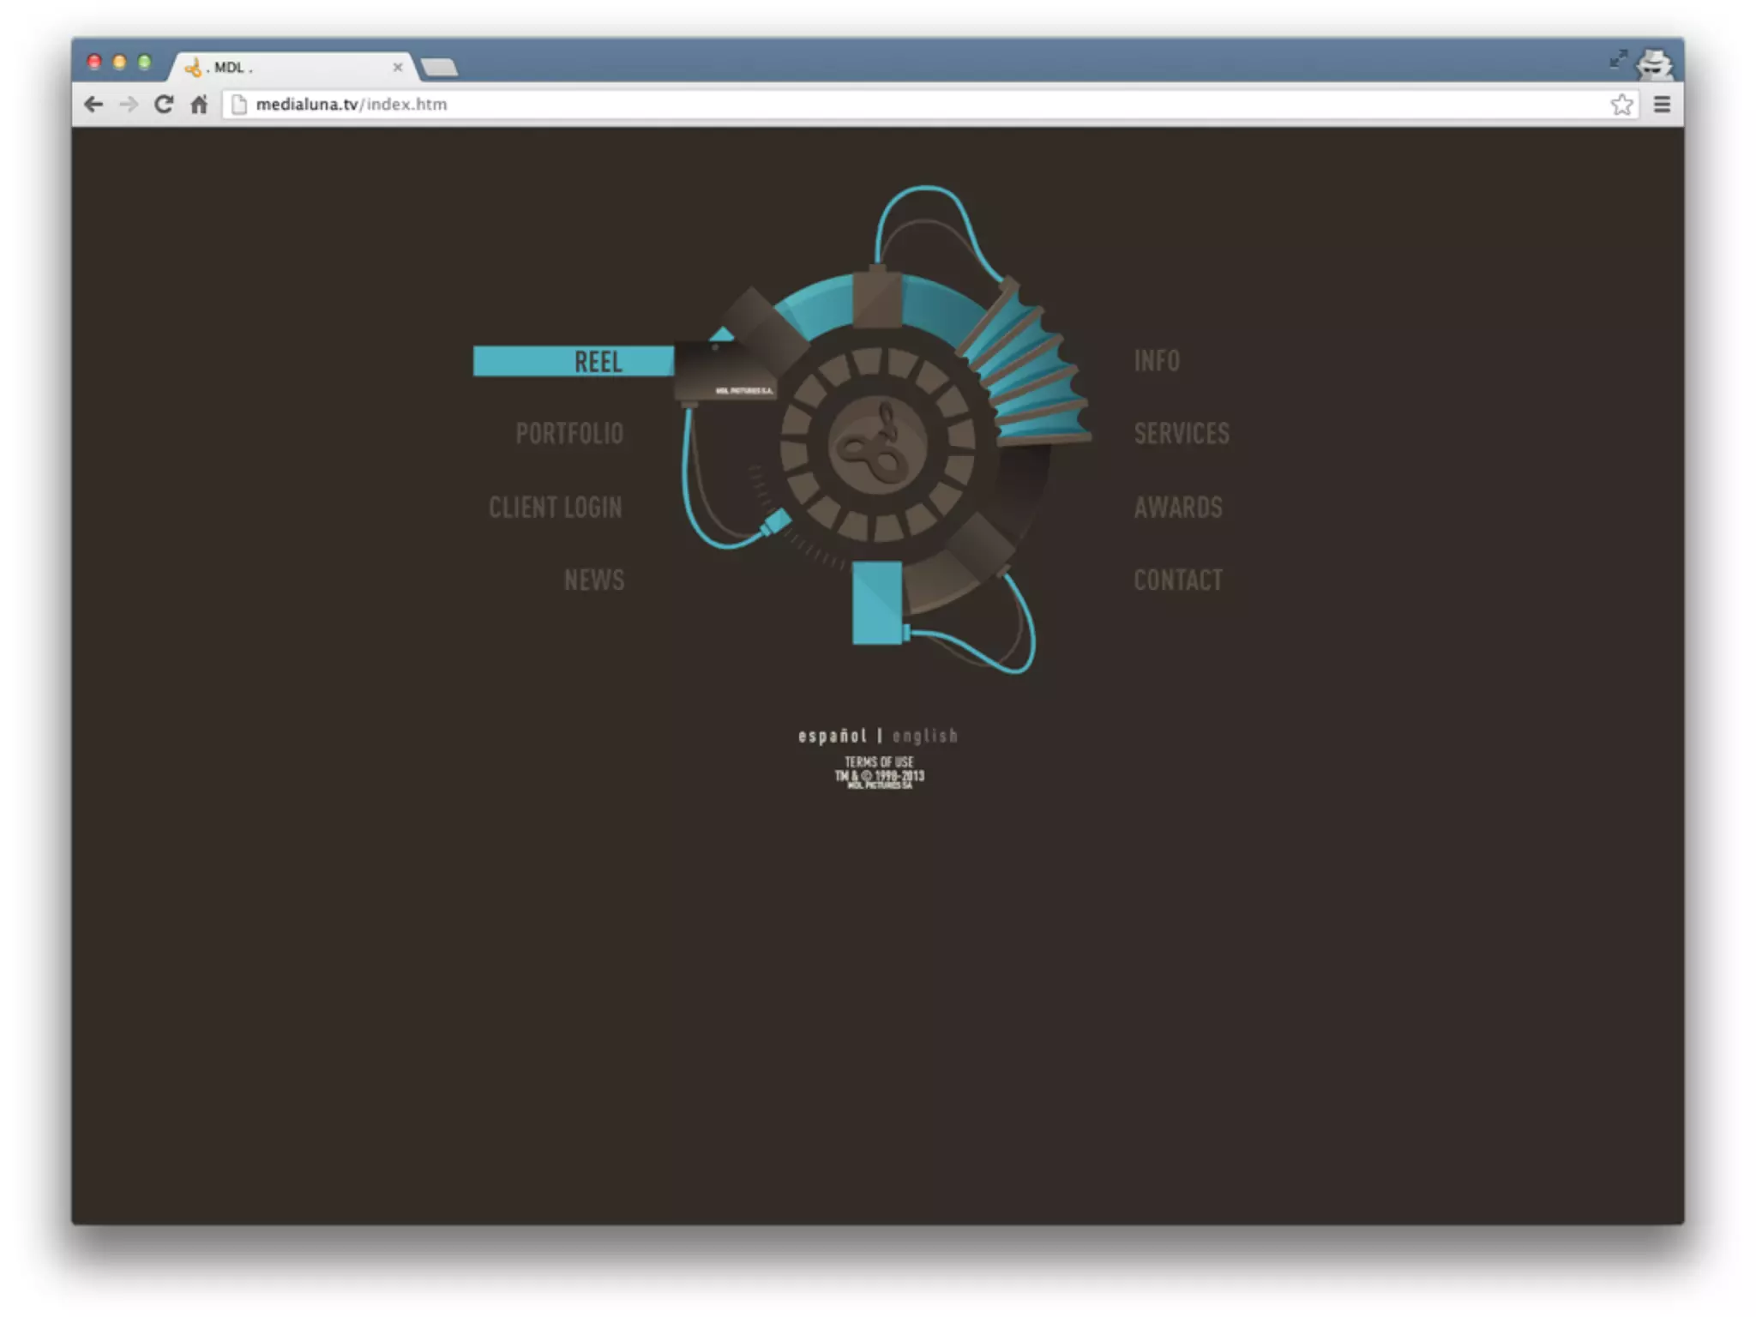
Task: Switch language to español
Action: click(x=832, y=736)
